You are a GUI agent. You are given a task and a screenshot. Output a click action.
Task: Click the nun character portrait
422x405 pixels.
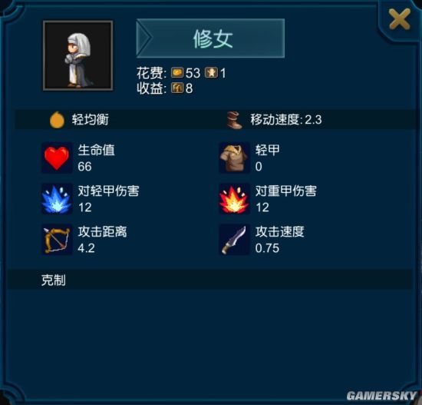click(x=77, y=55)
